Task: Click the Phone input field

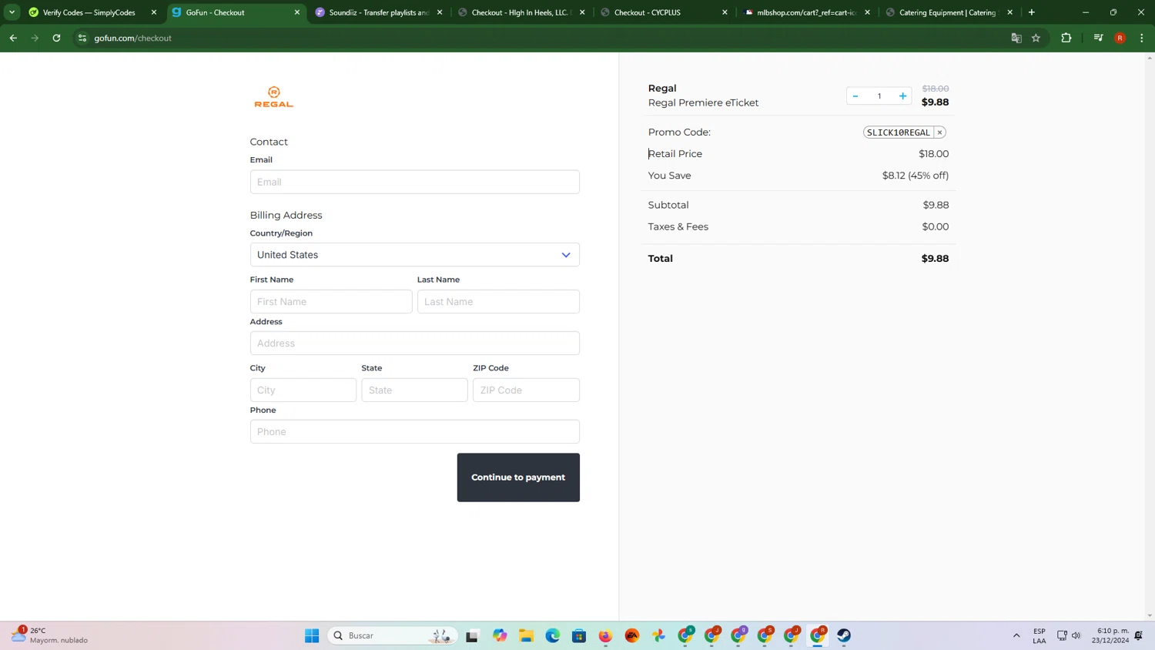Action: [414, 431]
